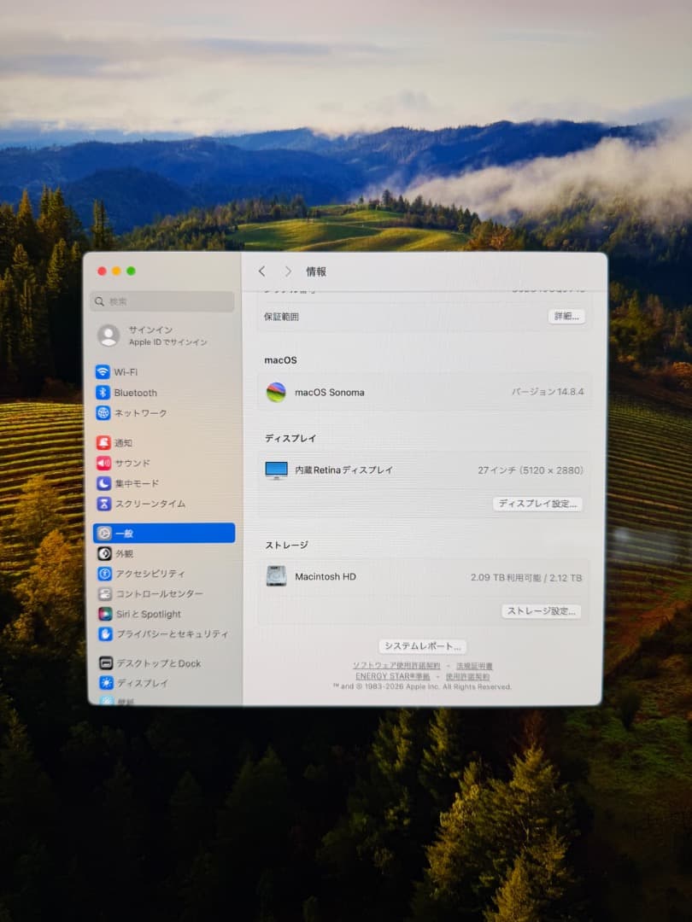This screenshot has height=922, width=692.
Task: Click the 検索 search field
Action: 162,301
